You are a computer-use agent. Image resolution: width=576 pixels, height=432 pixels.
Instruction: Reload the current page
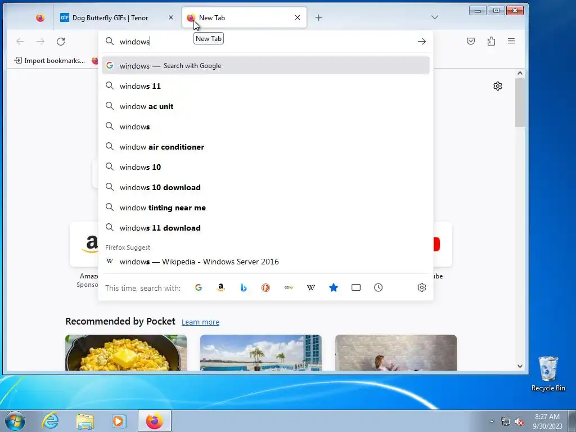[x=61, y=42]
